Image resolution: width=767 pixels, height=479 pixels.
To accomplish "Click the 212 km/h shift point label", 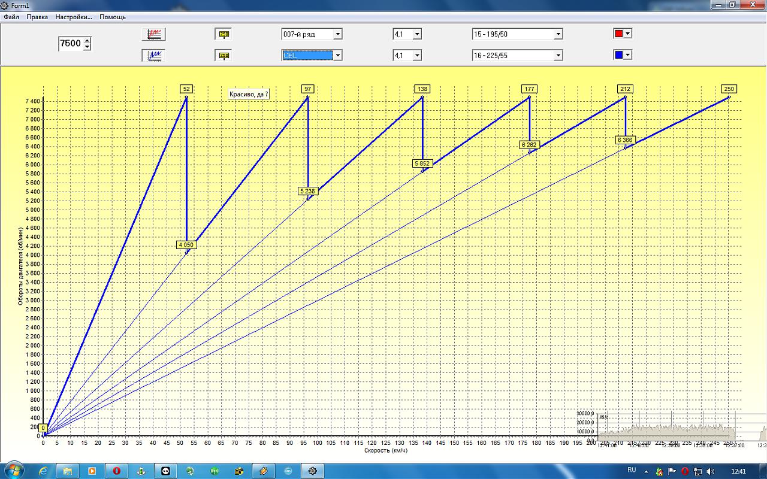I will point(625,89).
